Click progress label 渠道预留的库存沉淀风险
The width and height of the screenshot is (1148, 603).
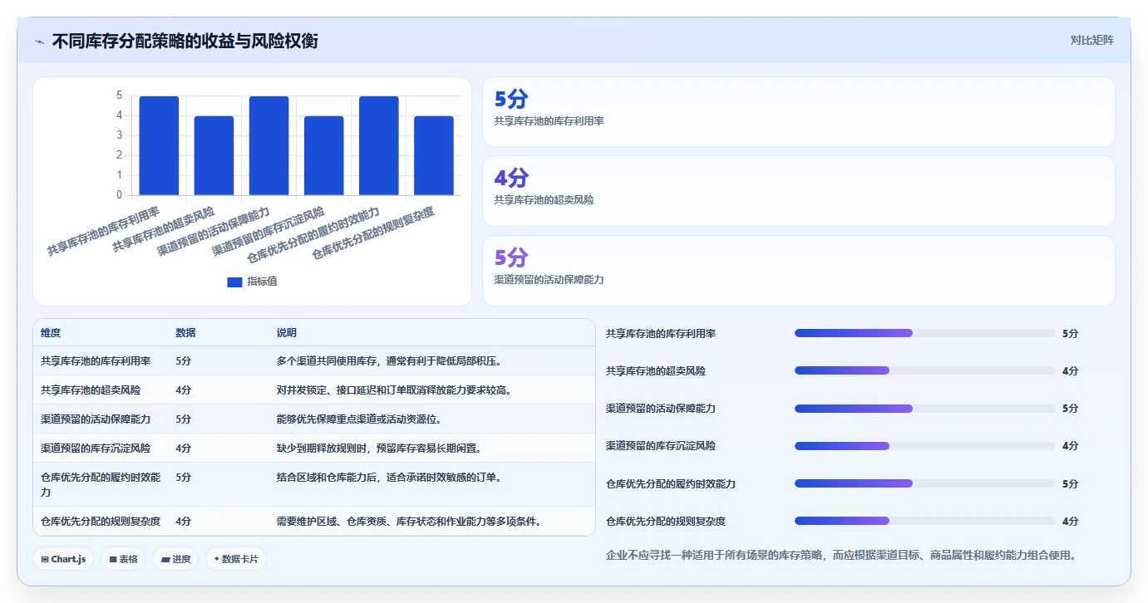[661, 446]
